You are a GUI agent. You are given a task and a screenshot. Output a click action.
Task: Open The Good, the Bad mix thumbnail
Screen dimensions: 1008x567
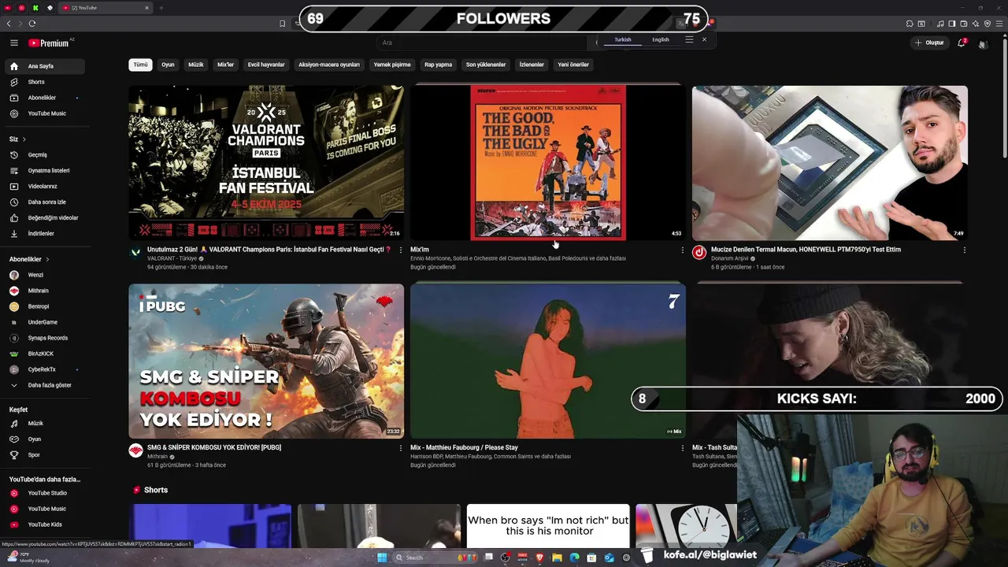[x=548, y=162]
